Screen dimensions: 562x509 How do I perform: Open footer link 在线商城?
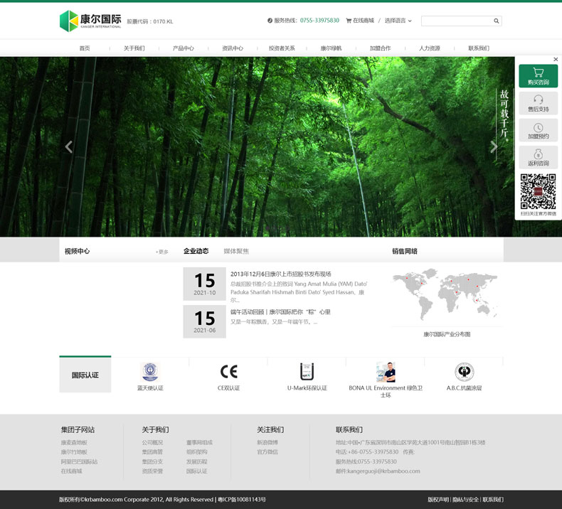click(x=72, y=471)
